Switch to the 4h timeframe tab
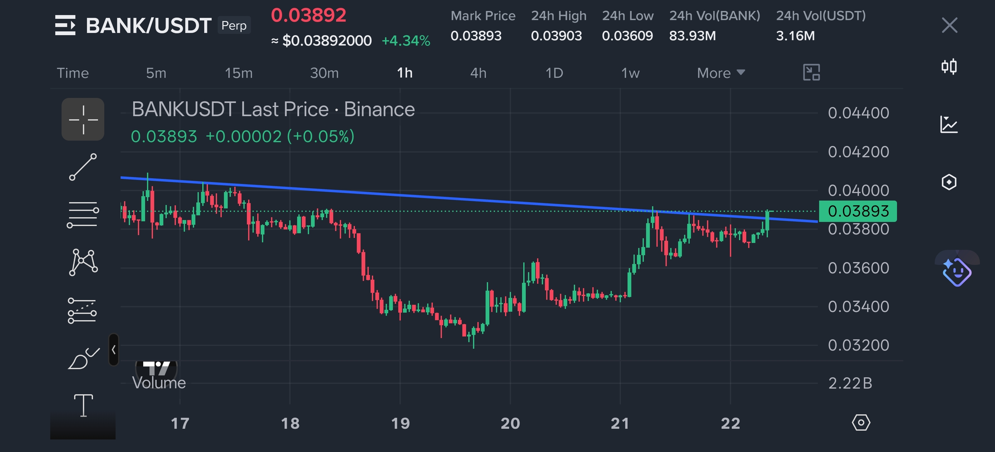Image resolution: width=995 pixels, height=452 pixels. coord(478,73)
